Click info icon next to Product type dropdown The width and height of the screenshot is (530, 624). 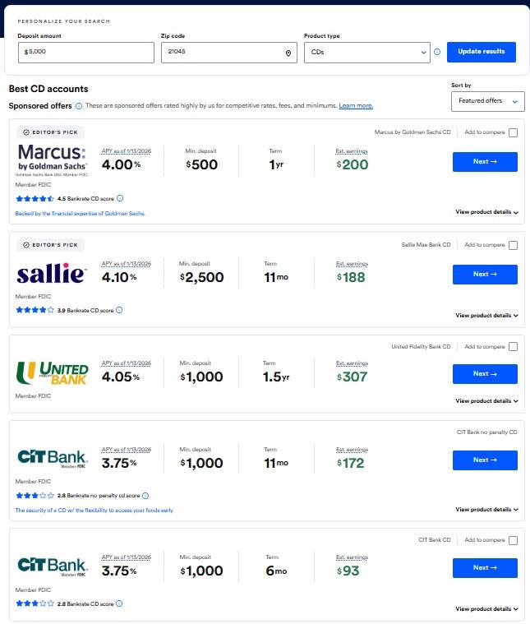click(x=437, y=52)
